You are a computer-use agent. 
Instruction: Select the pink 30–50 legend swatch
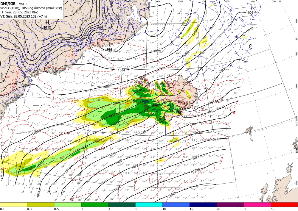257,204
